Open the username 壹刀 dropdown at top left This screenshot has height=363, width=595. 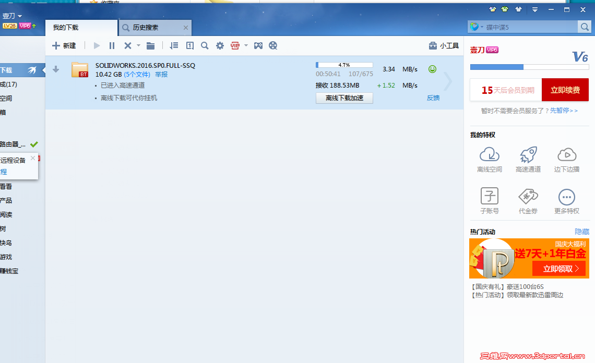click(12, 16)
